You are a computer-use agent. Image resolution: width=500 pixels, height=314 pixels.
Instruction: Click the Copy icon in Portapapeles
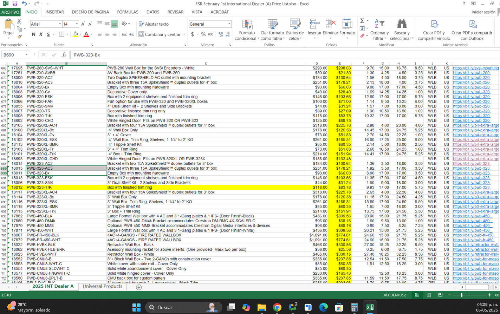[x=19, y=29]
